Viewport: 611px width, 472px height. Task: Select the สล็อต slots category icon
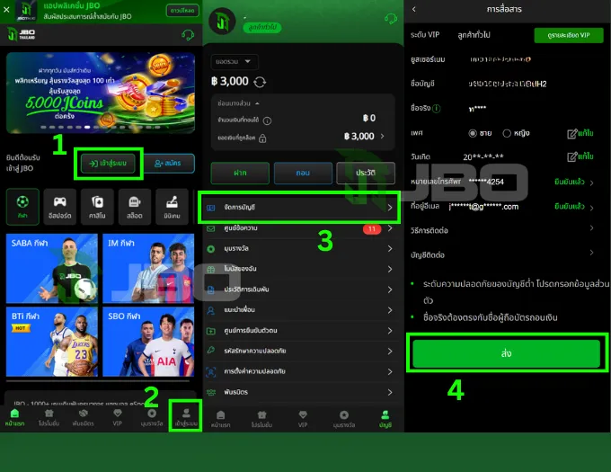135,207
